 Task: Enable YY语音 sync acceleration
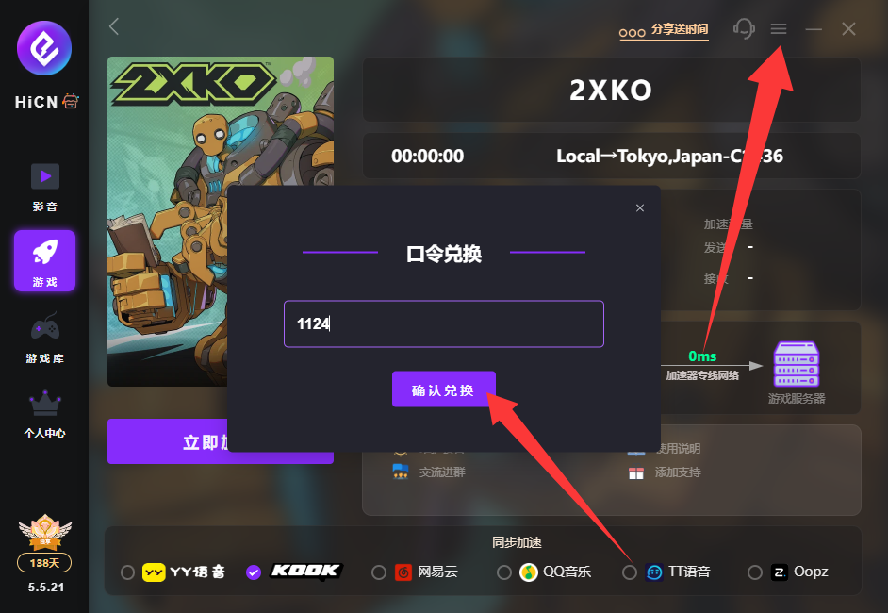click(x=128, y=572)
